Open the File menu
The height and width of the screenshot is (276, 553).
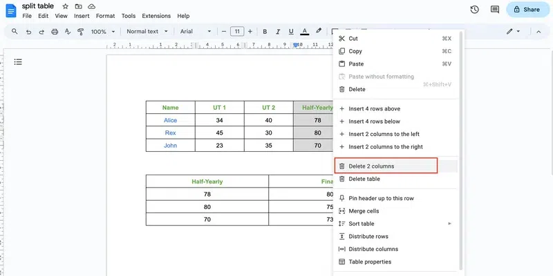click(x=27, y=16)
